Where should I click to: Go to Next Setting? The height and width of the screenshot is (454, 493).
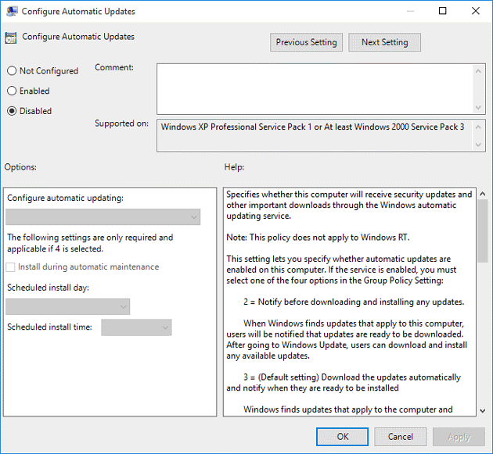pos(384,42)
